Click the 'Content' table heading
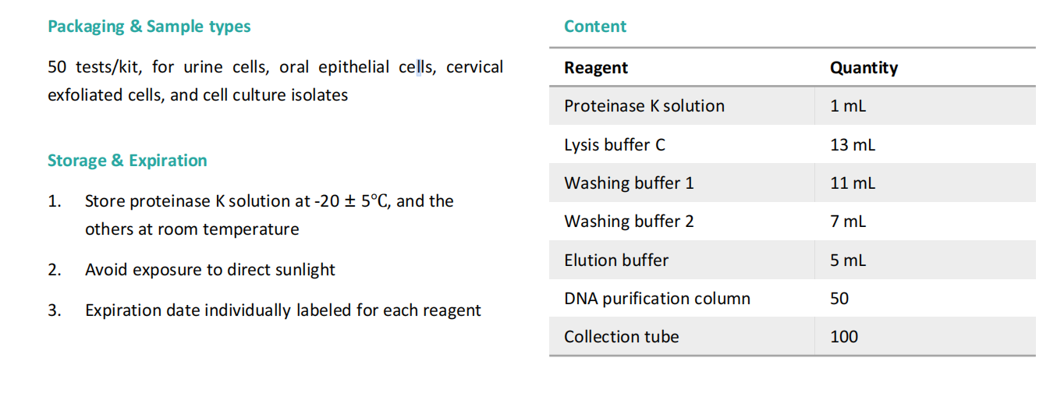 (x=595, y=27)
